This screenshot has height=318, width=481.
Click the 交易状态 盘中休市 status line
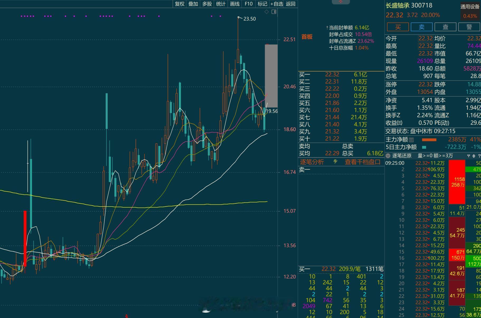(x=420, y=131)
